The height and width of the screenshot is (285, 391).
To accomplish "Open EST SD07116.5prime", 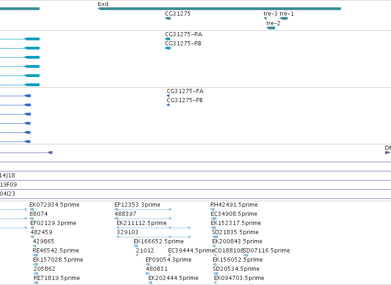I will tap(266, 251).
